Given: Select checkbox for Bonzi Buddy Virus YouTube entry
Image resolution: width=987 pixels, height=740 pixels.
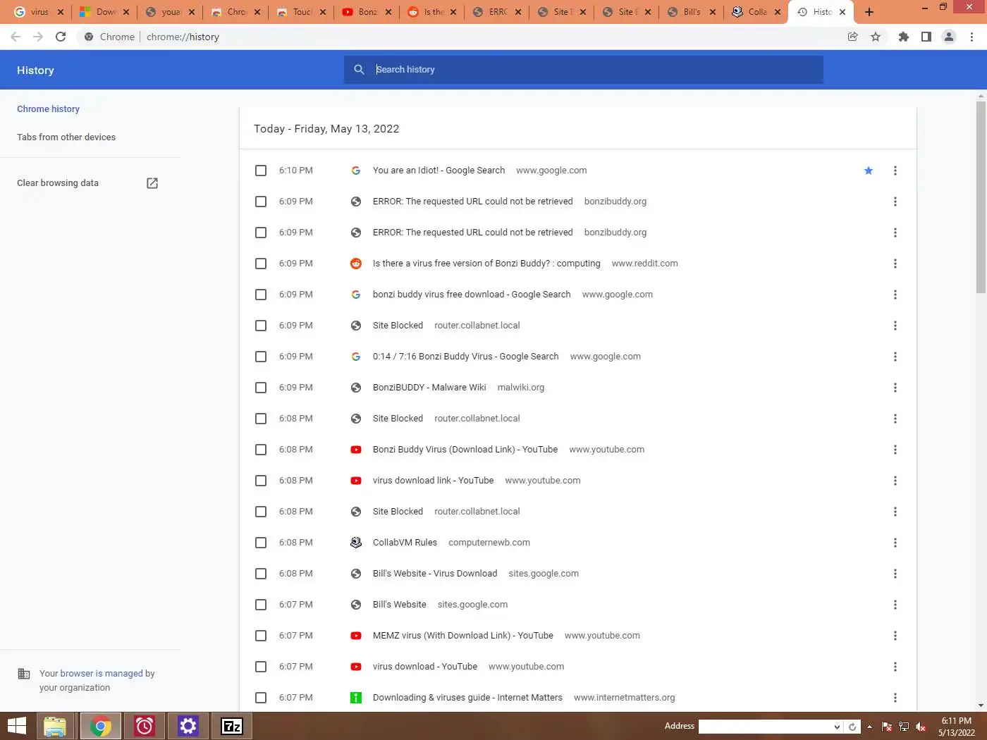Looking at the screenshot, I should [x=261, y=450].
